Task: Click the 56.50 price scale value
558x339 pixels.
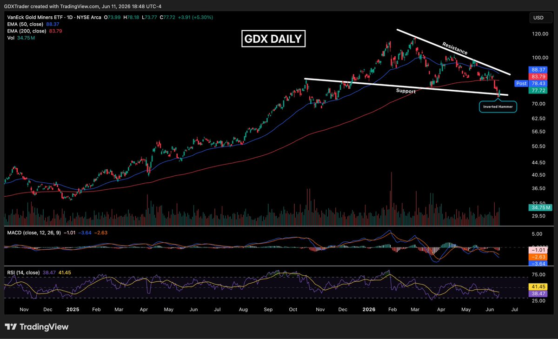Action: click(538, 132)
